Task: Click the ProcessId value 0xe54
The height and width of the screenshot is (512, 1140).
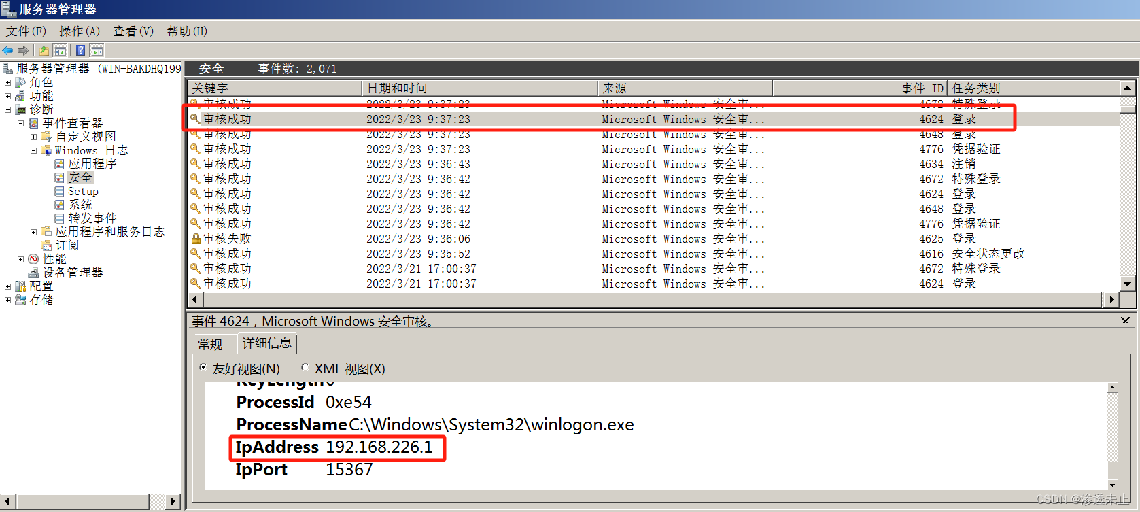Action: coord(349,402)
